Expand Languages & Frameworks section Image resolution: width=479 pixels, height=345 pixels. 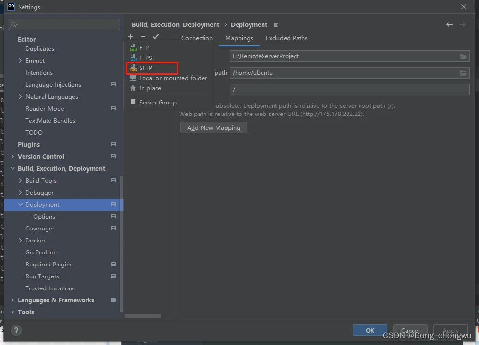click(x=12, y=300)
